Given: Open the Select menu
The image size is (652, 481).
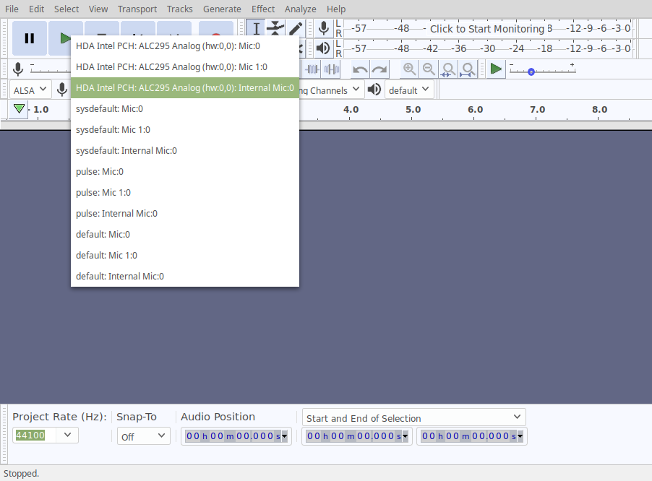Looking at the screenshot, I should [x=67, y=9].
